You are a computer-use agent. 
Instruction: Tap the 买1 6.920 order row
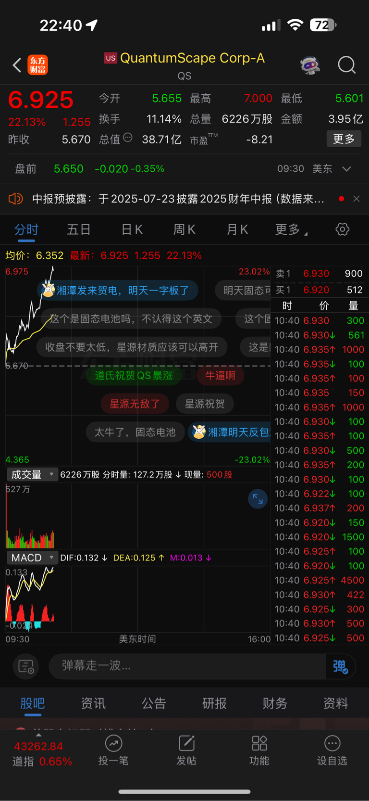point(320,290)
